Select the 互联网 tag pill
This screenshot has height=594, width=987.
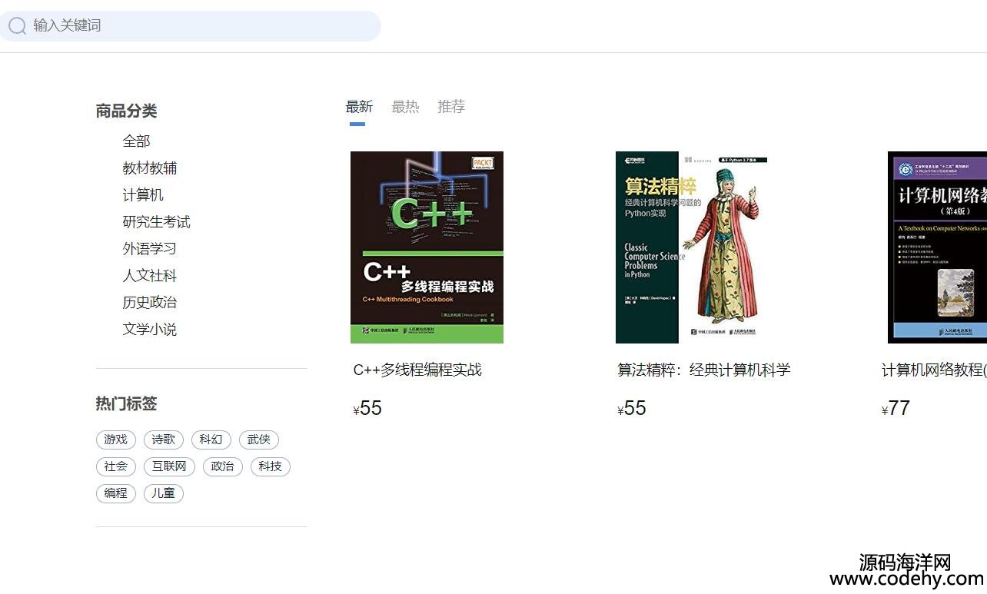[169, 466]
